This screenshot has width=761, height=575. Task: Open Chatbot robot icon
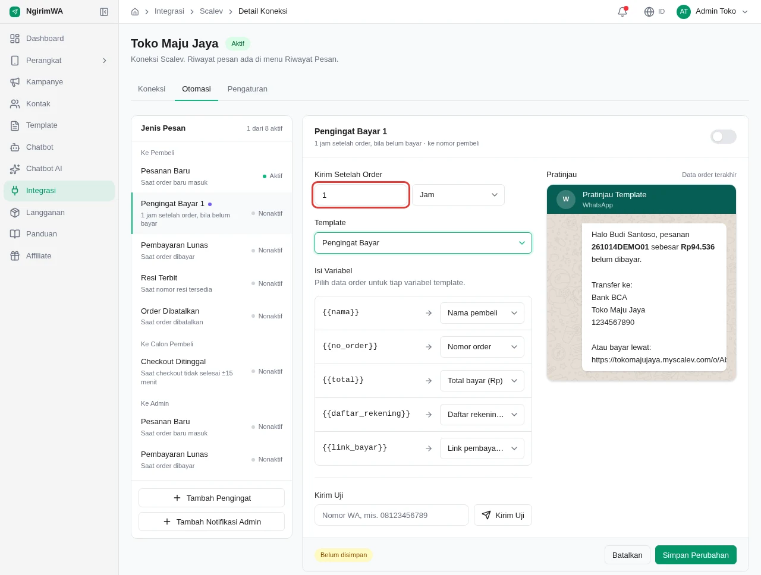[x=15, y=147]
